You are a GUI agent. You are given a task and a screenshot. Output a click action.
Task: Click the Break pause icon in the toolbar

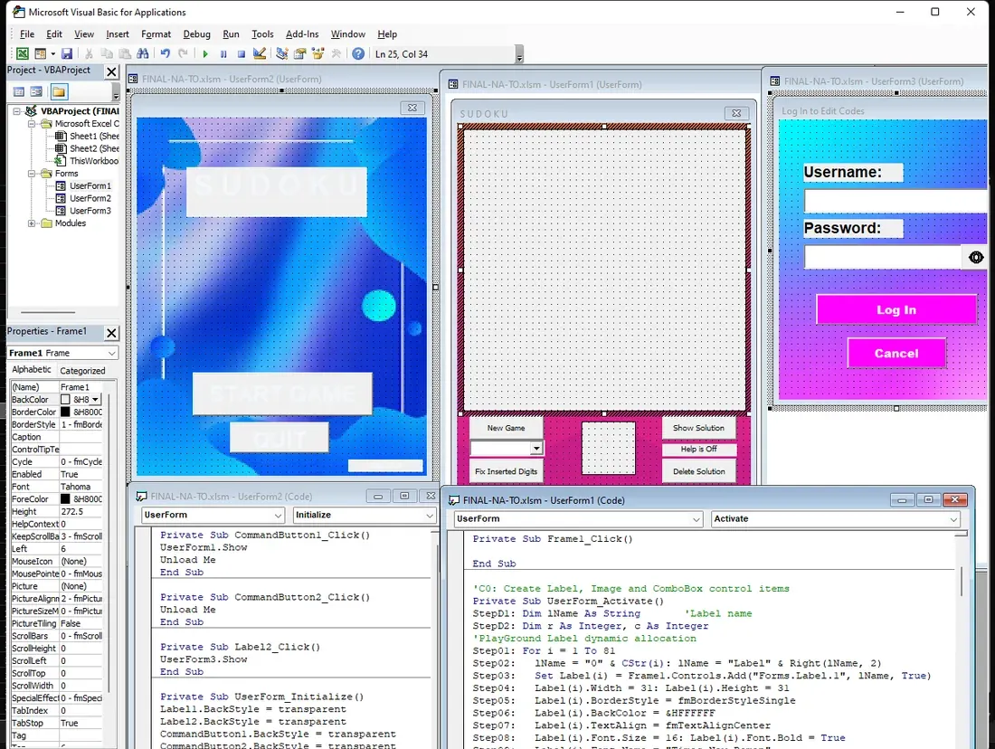[223, 54]
